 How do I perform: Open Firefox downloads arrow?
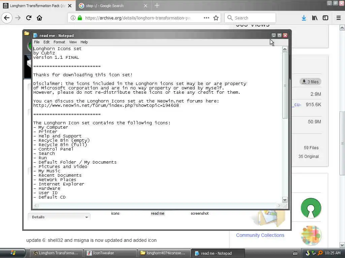tap(304, 18)
